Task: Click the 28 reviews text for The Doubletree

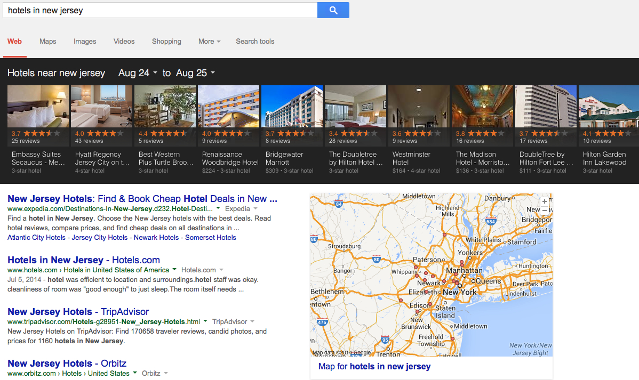Action: (x=343, y=141)
